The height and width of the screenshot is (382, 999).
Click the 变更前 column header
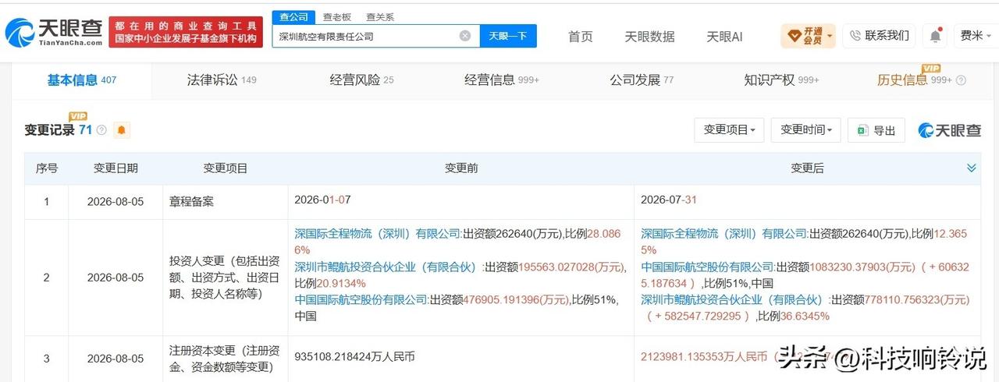point(461,168)
